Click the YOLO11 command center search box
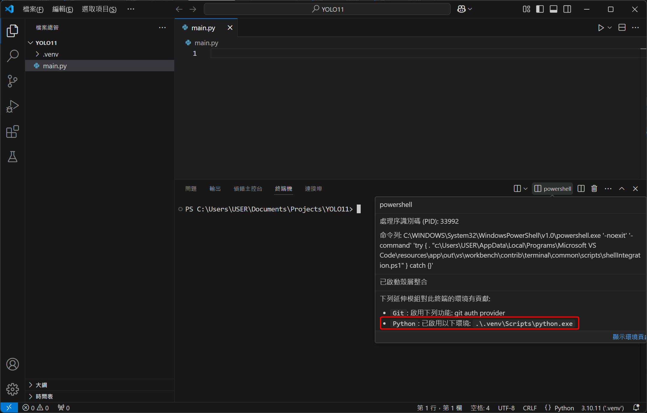 click(x=327, y=9)
